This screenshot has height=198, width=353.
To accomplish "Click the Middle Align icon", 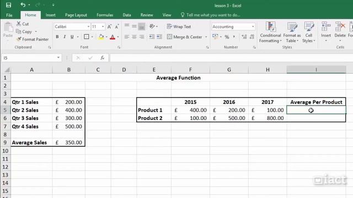I will click(134, 26).
